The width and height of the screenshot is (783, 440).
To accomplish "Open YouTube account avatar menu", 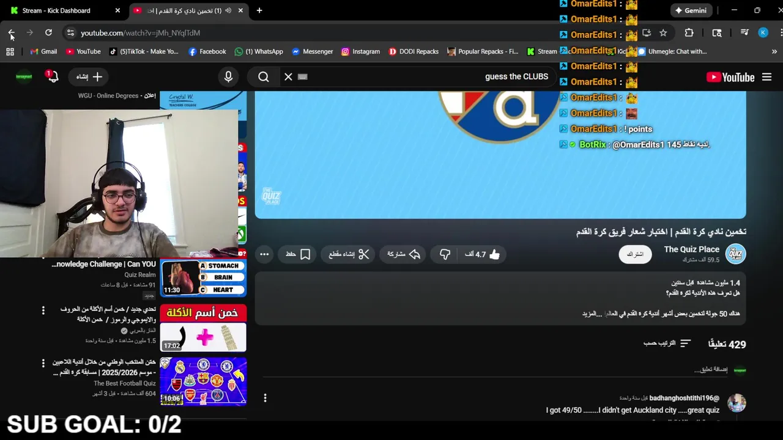I will click(24, 77).
